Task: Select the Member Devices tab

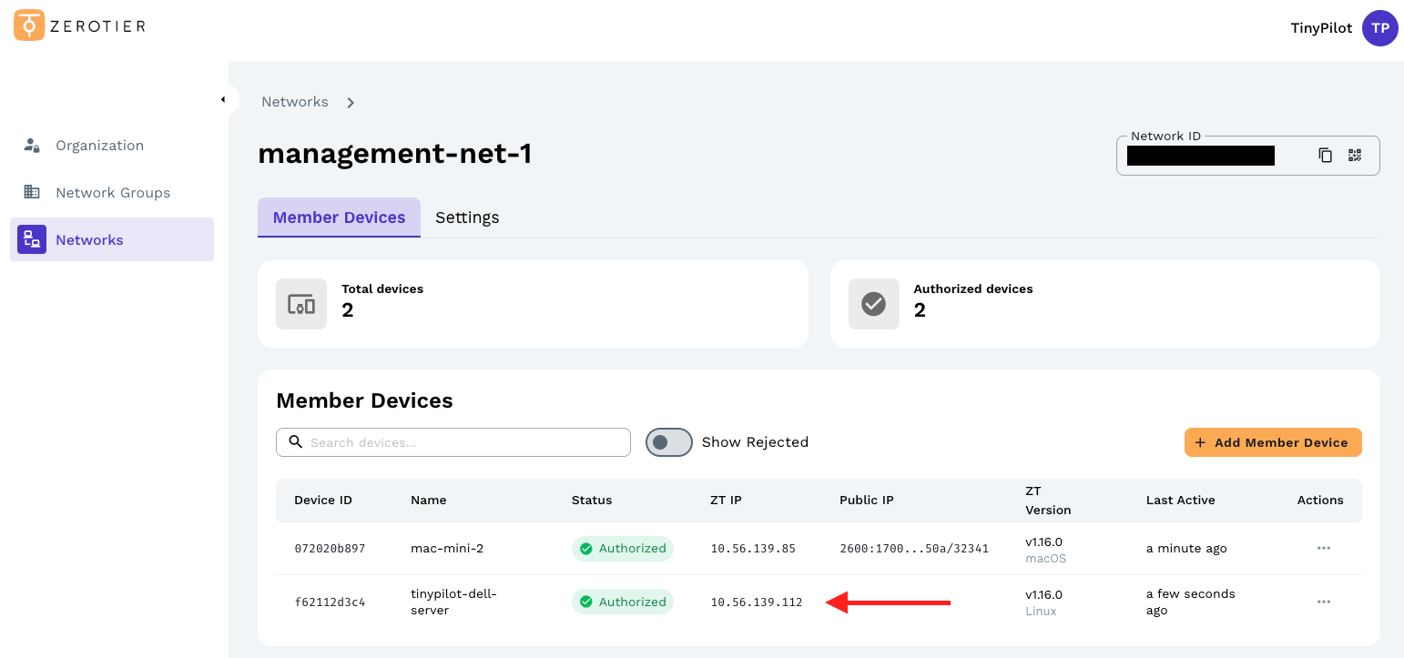Action: (x=339, y=217)
